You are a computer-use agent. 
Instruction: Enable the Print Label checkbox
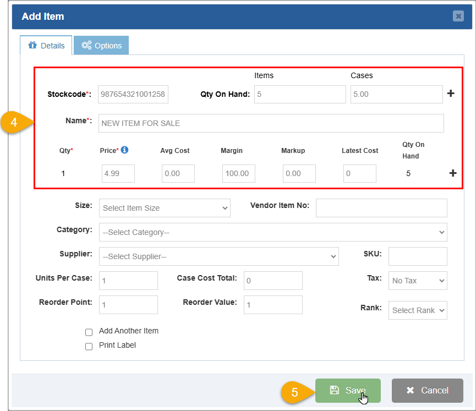(x=89, y=347)
